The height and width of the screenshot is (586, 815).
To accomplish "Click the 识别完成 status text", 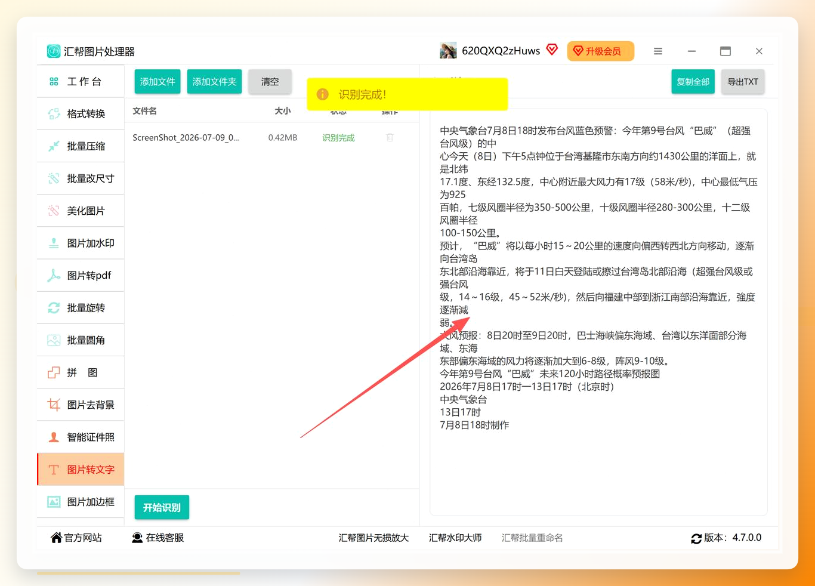I will [x=338, y=138].
